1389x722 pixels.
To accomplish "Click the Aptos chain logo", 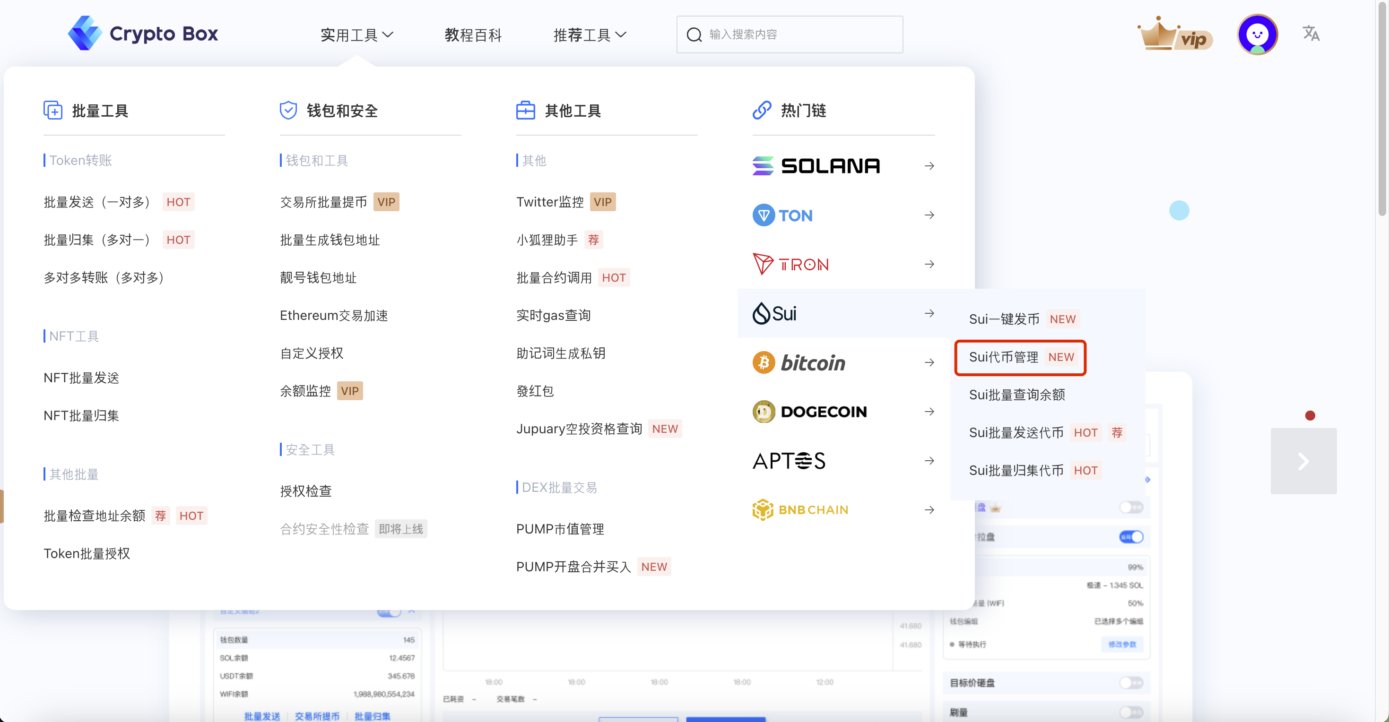I will tap(789, 461).
